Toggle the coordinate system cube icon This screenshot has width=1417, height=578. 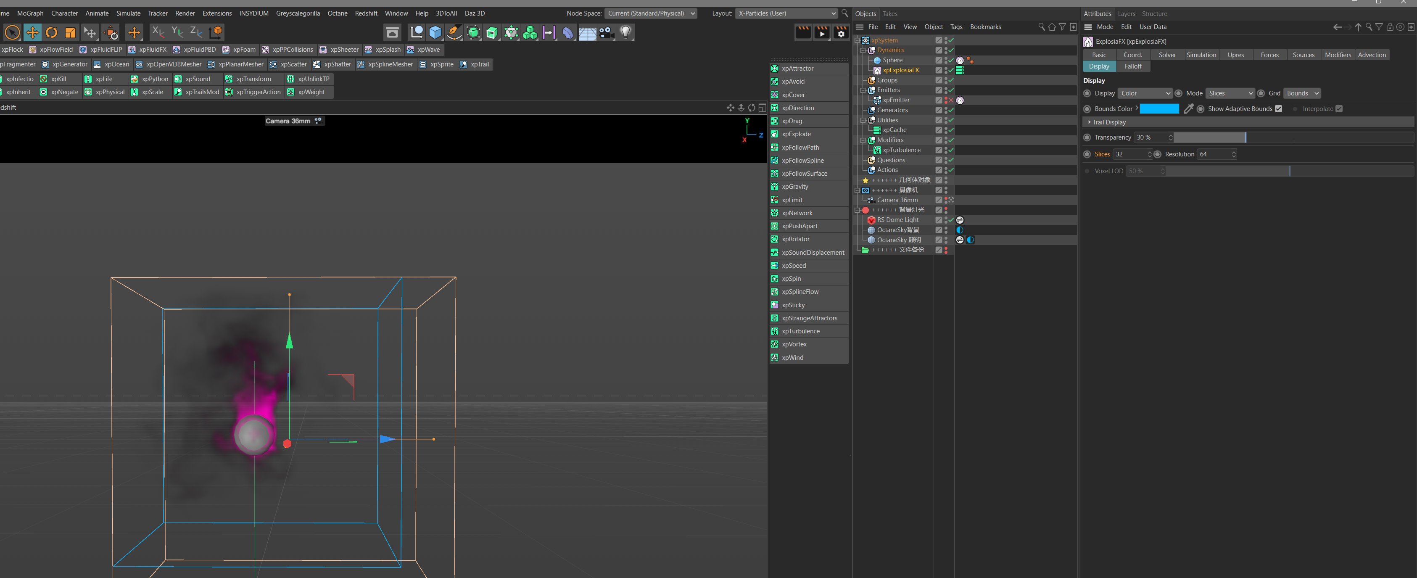216,32
